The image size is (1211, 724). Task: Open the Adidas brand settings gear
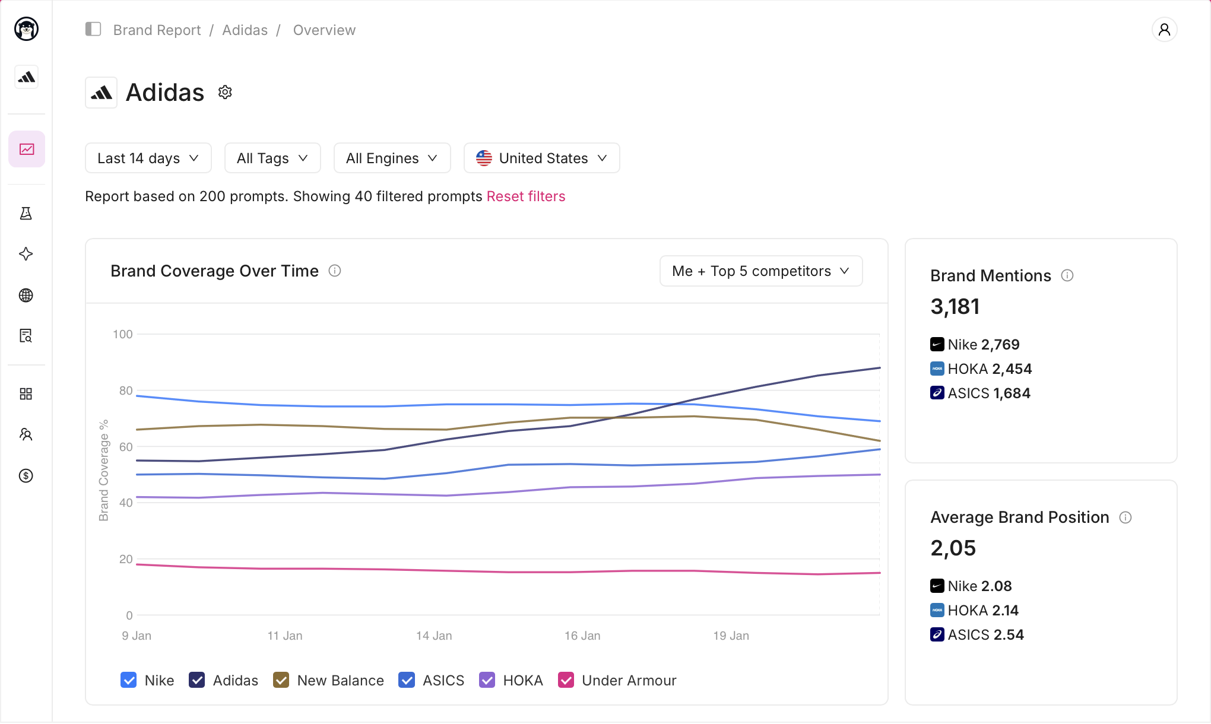click(x=225, y=92)
